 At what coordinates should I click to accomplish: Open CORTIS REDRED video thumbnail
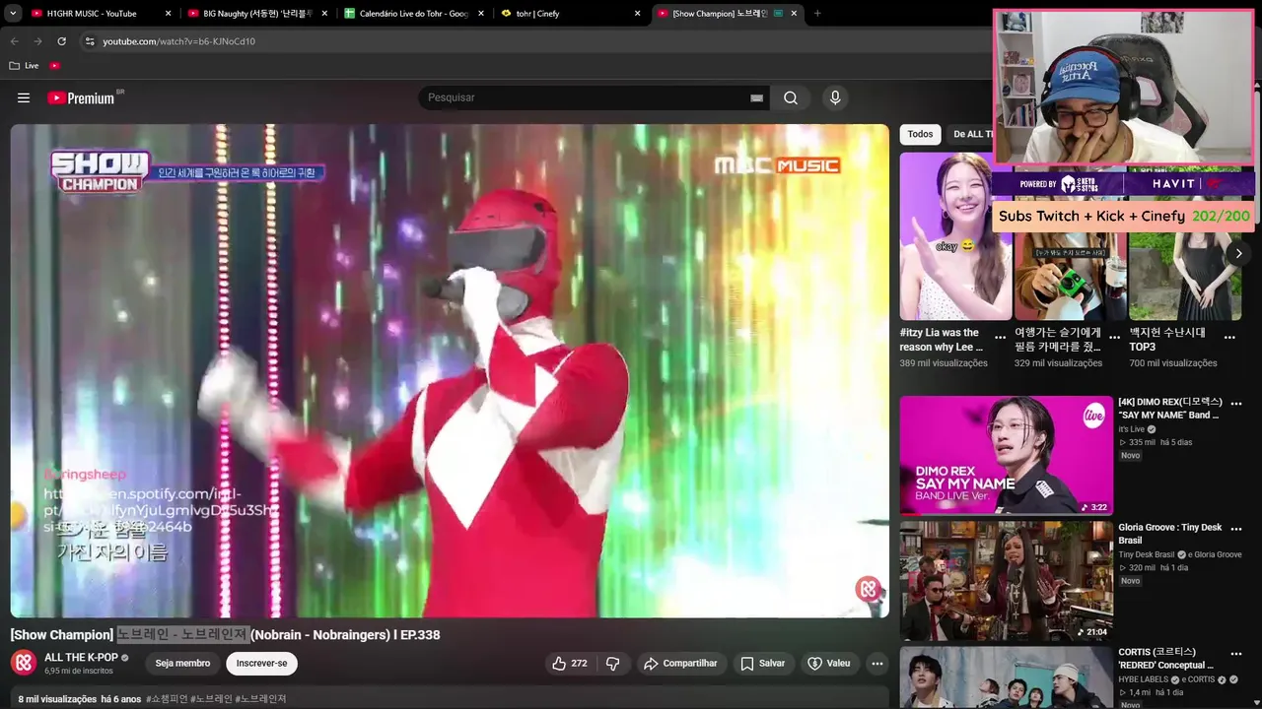(x=1006, y=677)
